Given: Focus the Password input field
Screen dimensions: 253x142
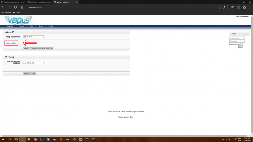Looking at the screenshot, I should 237,41.
